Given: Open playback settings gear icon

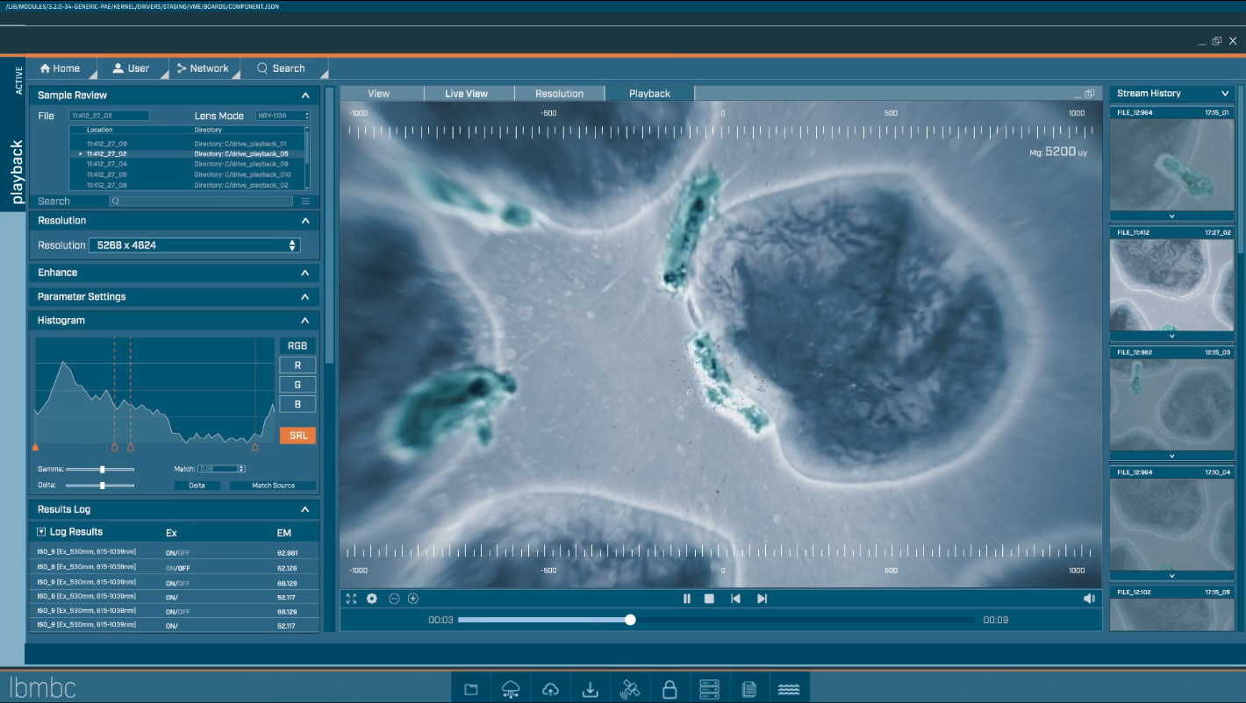Looking at the screenshot, I should [372, 599].
